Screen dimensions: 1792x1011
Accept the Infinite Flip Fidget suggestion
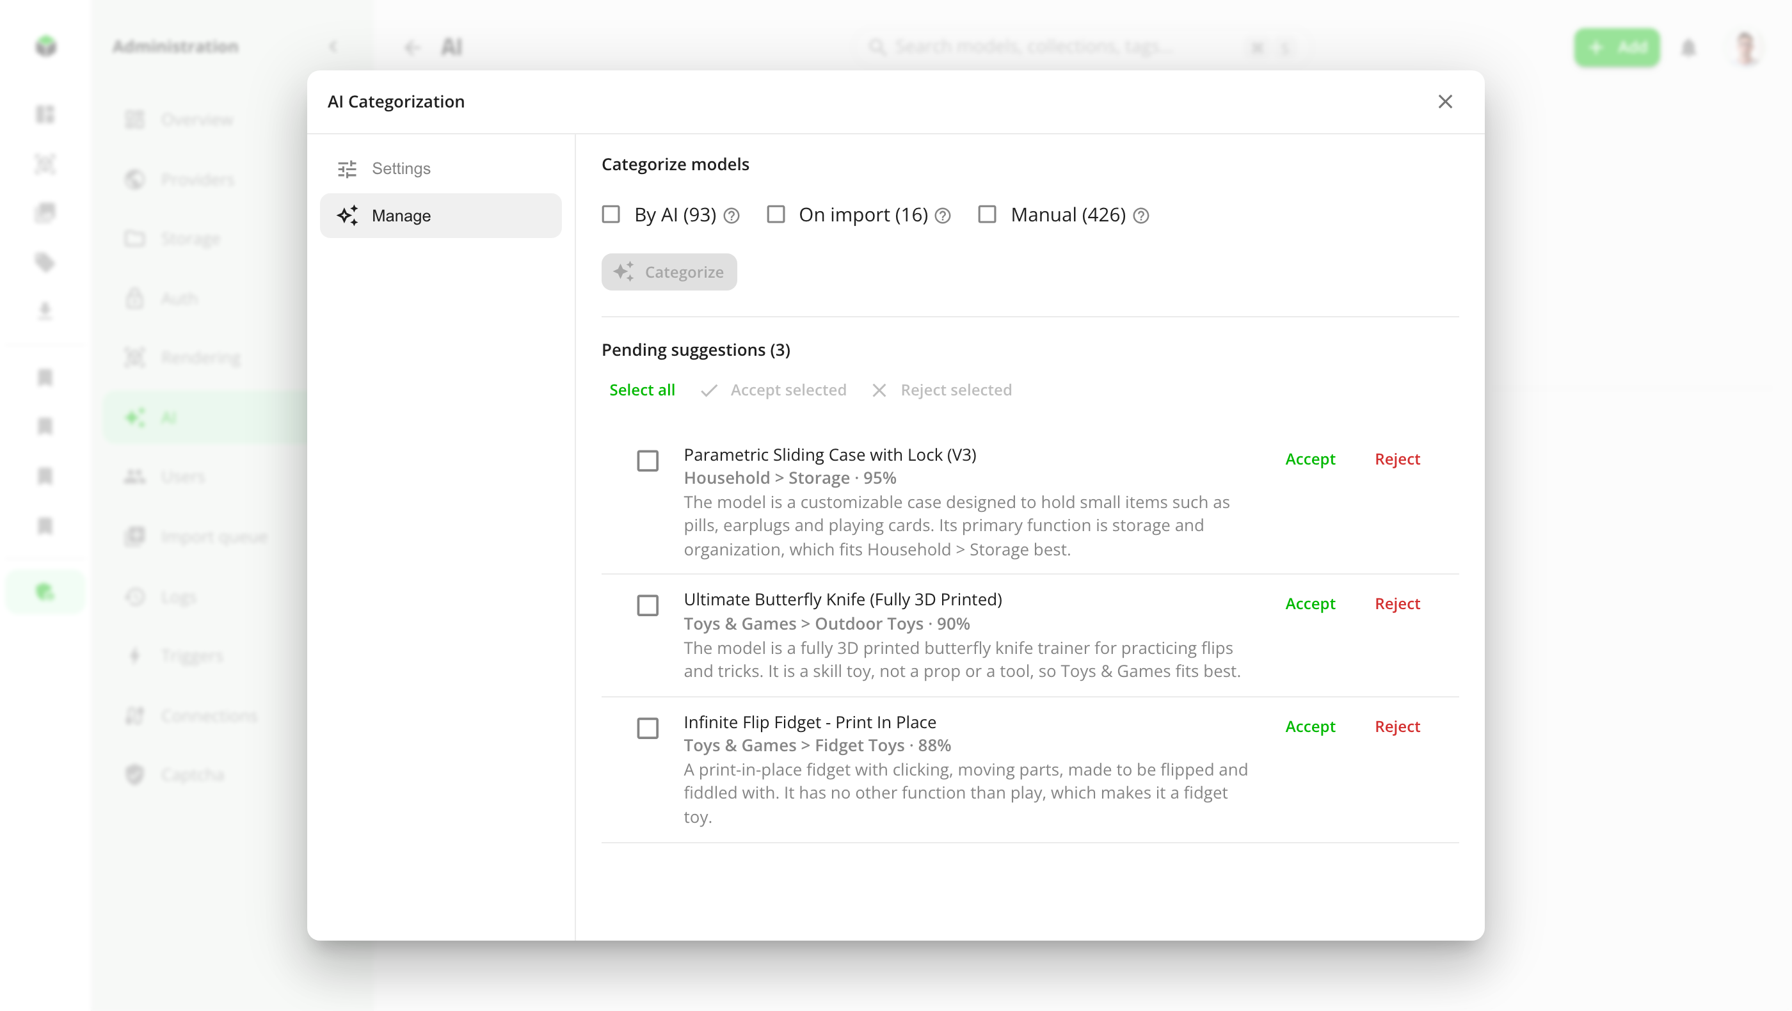(x=1310, y=727)
